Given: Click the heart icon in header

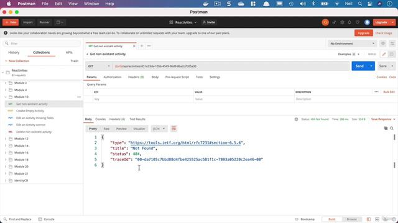Looking at the screenshot, I should point(358,22).
